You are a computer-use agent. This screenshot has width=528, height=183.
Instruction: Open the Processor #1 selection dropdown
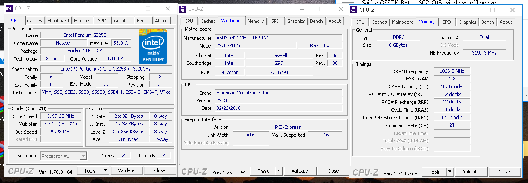tap(64, 156)
